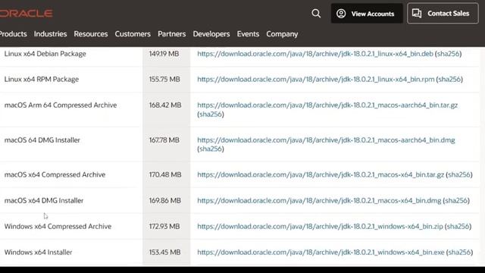Viewport: 485px width, 273px height.
Task: Select 'Windows x64 Installer' text
Action: coord(39,253)
